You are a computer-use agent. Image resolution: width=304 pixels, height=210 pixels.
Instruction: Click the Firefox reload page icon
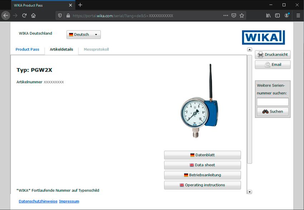click(x=24, y=15)
